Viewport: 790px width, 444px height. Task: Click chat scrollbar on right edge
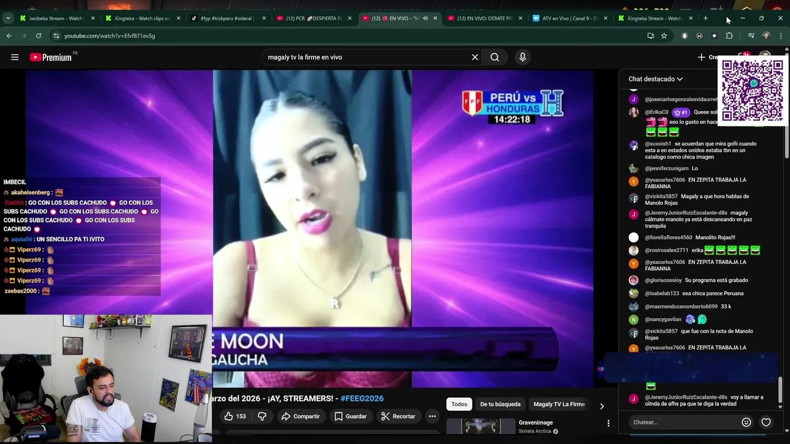(781, 390)
